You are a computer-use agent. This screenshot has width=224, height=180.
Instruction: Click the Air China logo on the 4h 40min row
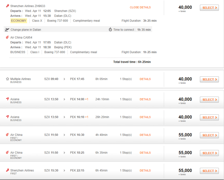point(7,135)
